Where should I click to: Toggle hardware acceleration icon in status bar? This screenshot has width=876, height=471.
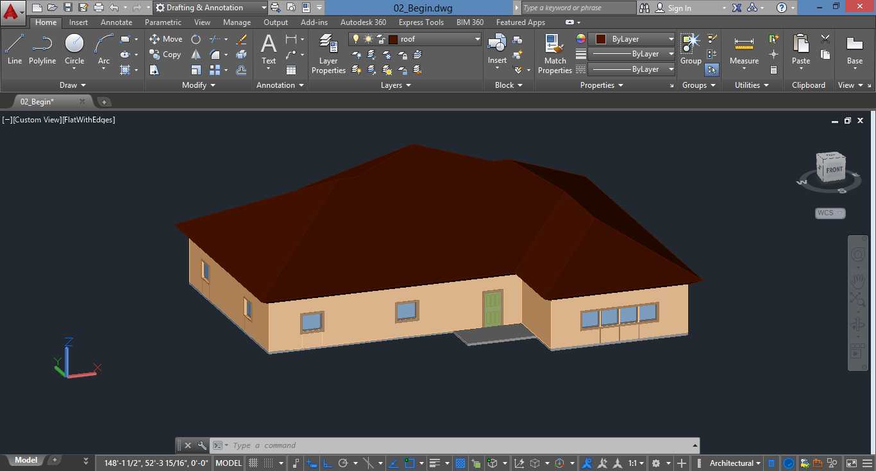(x=789, y=463)
